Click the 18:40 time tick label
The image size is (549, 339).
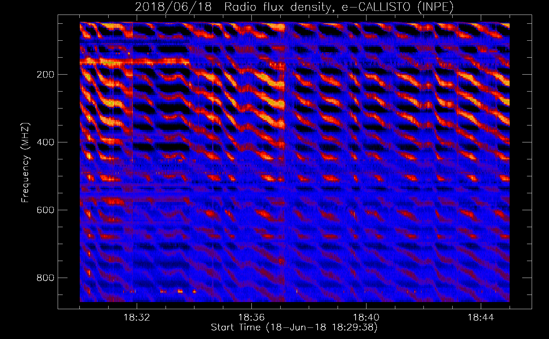point(366,318)
